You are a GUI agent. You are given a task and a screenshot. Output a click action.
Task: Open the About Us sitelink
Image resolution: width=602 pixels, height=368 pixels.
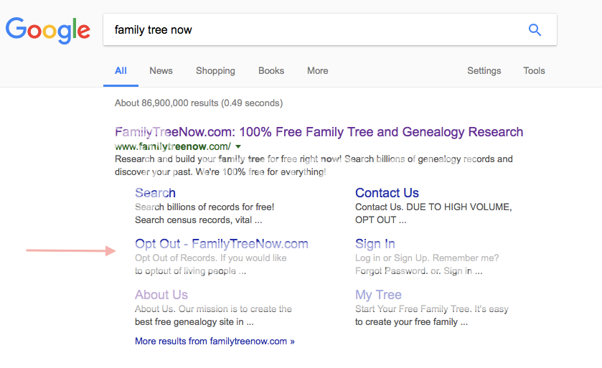161,295
